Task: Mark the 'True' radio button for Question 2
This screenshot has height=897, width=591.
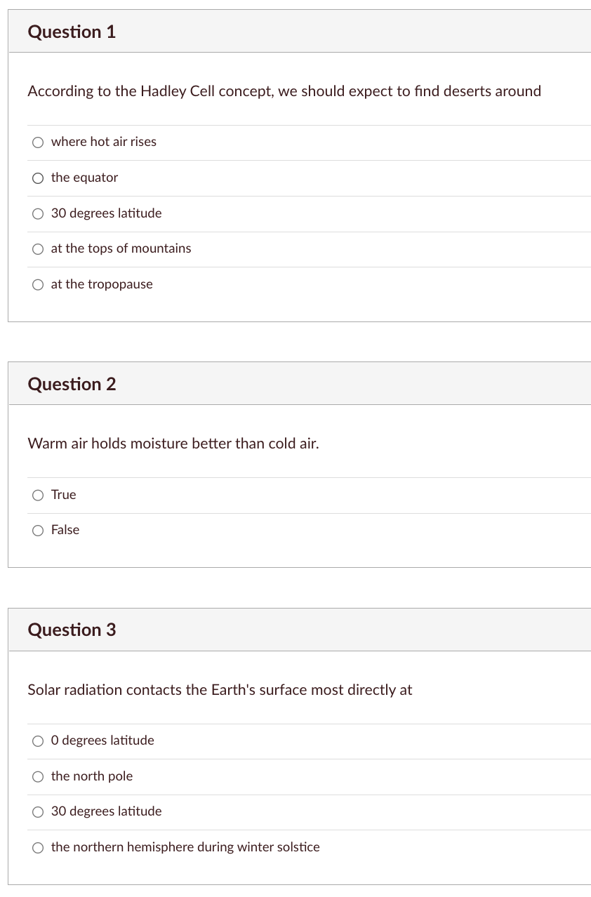Action: pos(38,496)
